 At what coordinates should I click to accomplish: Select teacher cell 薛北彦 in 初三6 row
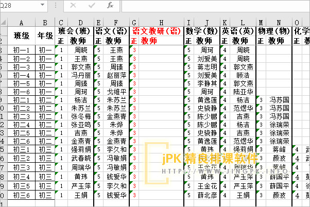tap(207, 195)
